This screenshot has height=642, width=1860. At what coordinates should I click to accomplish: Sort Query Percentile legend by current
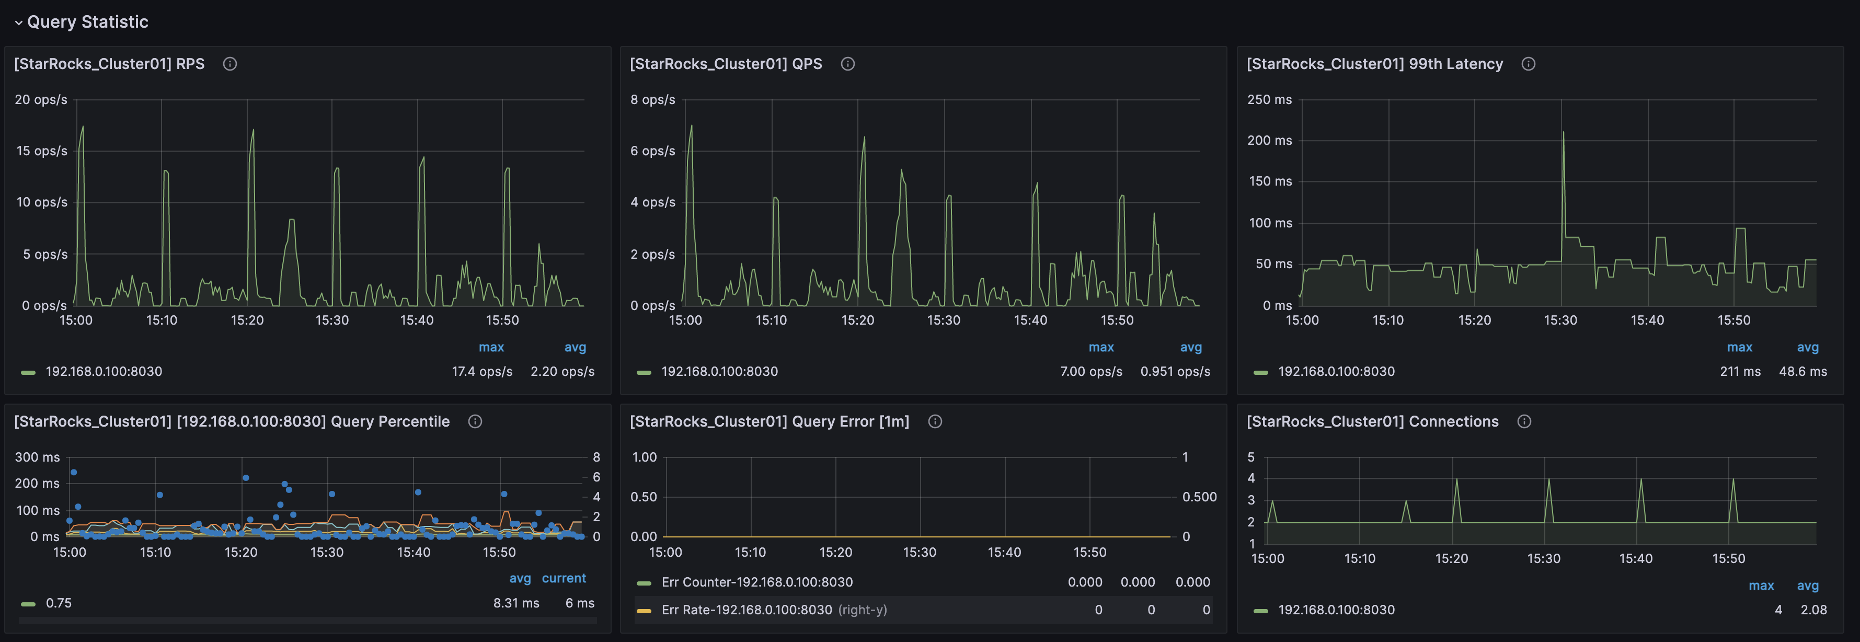tap(564, 578)
